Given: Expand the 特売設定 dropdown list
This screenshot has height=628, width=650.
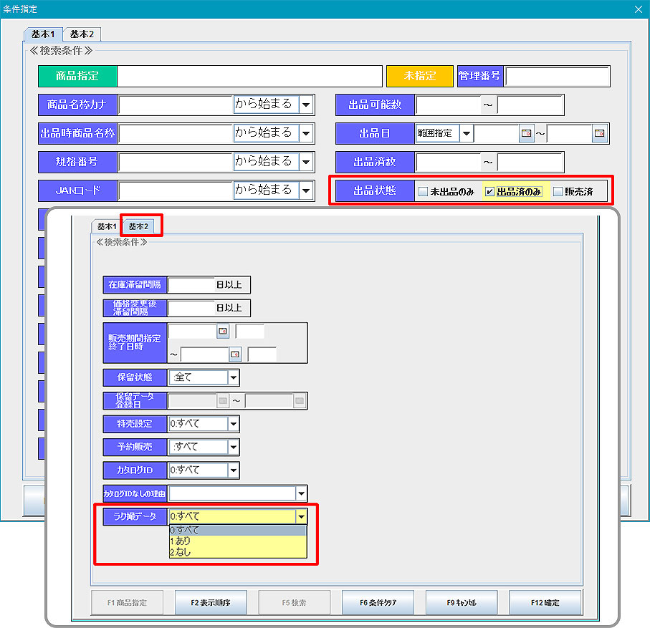Looking at the screenshot, I should [233, 424].
